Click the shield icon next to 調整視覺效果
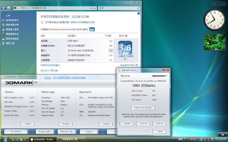Viewport: 228px width, 142px height. click(3, 25)
